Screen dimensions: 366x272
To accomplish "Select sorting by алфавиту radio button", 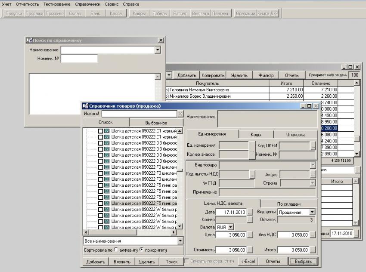I will click(x=116, y=250).
